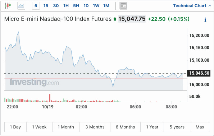Select the 5 minute interval
214x136 pixels.
(36, 6)
